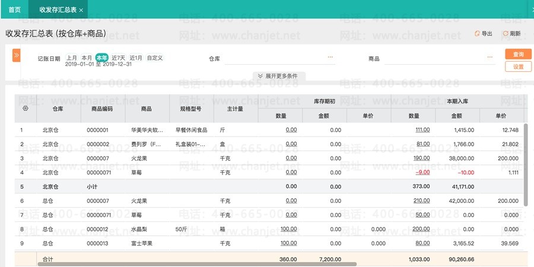Close the 收发存汇总表 tab
The width and height of the screenshot is (534, 267).
(x=81, y=10)
